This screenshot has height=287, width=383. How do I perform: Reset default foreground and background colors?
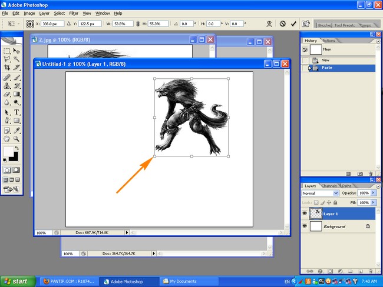coord(5,160)
